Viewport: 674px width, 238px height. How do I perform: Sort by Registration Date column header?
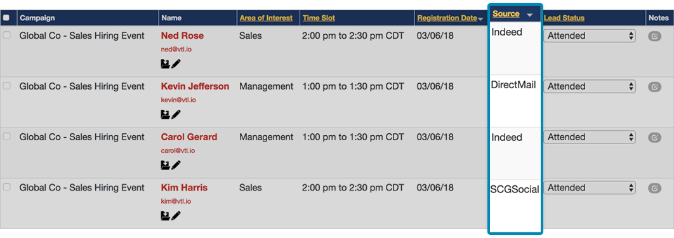(447, 18)
